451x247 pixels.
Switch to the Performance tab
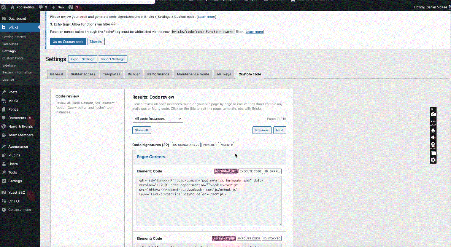pyautogui.click(x=158, y=74)
